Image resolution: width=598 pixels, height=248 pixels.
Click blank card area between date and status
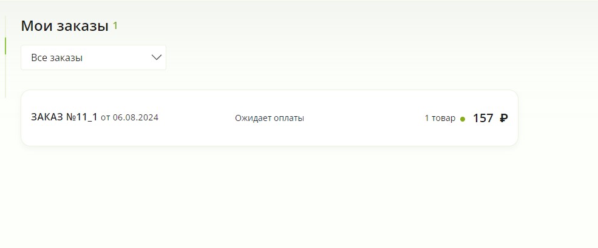click(x=197, y=118)
